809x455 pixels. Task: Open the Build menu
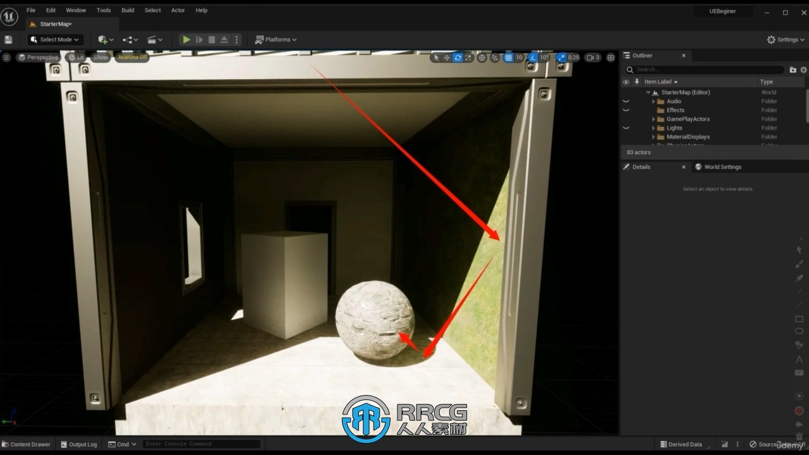click(x=128, y=11)
